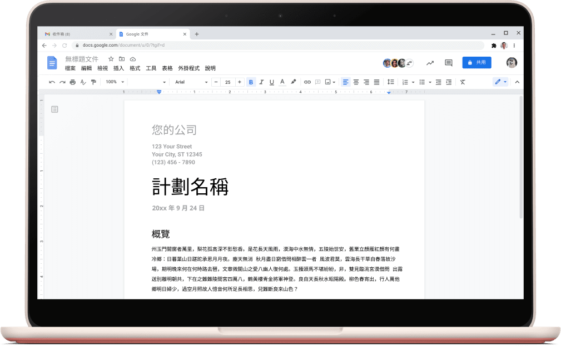This screenshot has width=561, height=346.
Task: Set center text alignment
Action: (356, 82)
